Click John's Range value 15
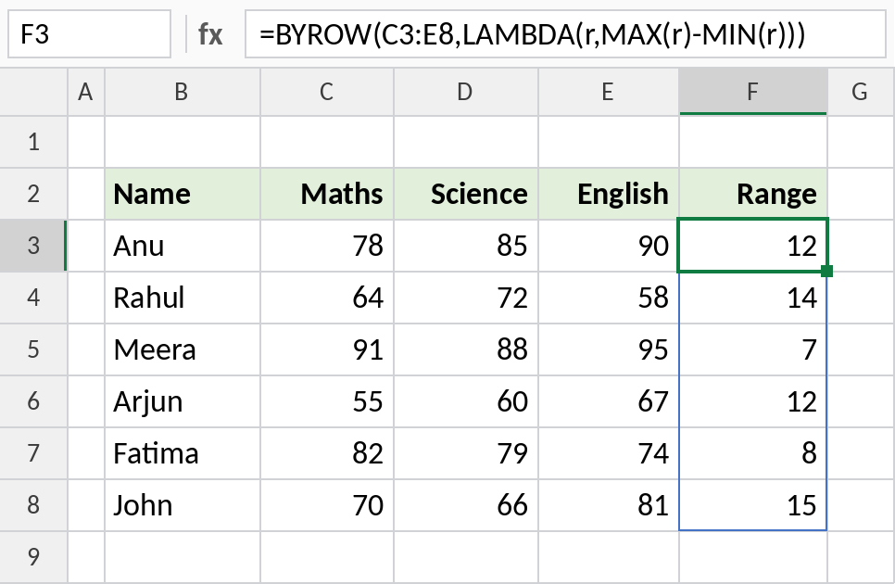This screenshot has width=895, height=584. pyautogui.click(x=753, y=505)
